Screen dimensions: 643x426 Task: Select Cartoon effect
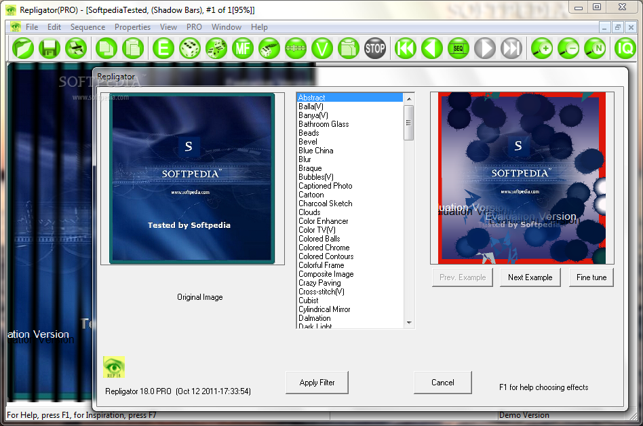tap(349, 195)
